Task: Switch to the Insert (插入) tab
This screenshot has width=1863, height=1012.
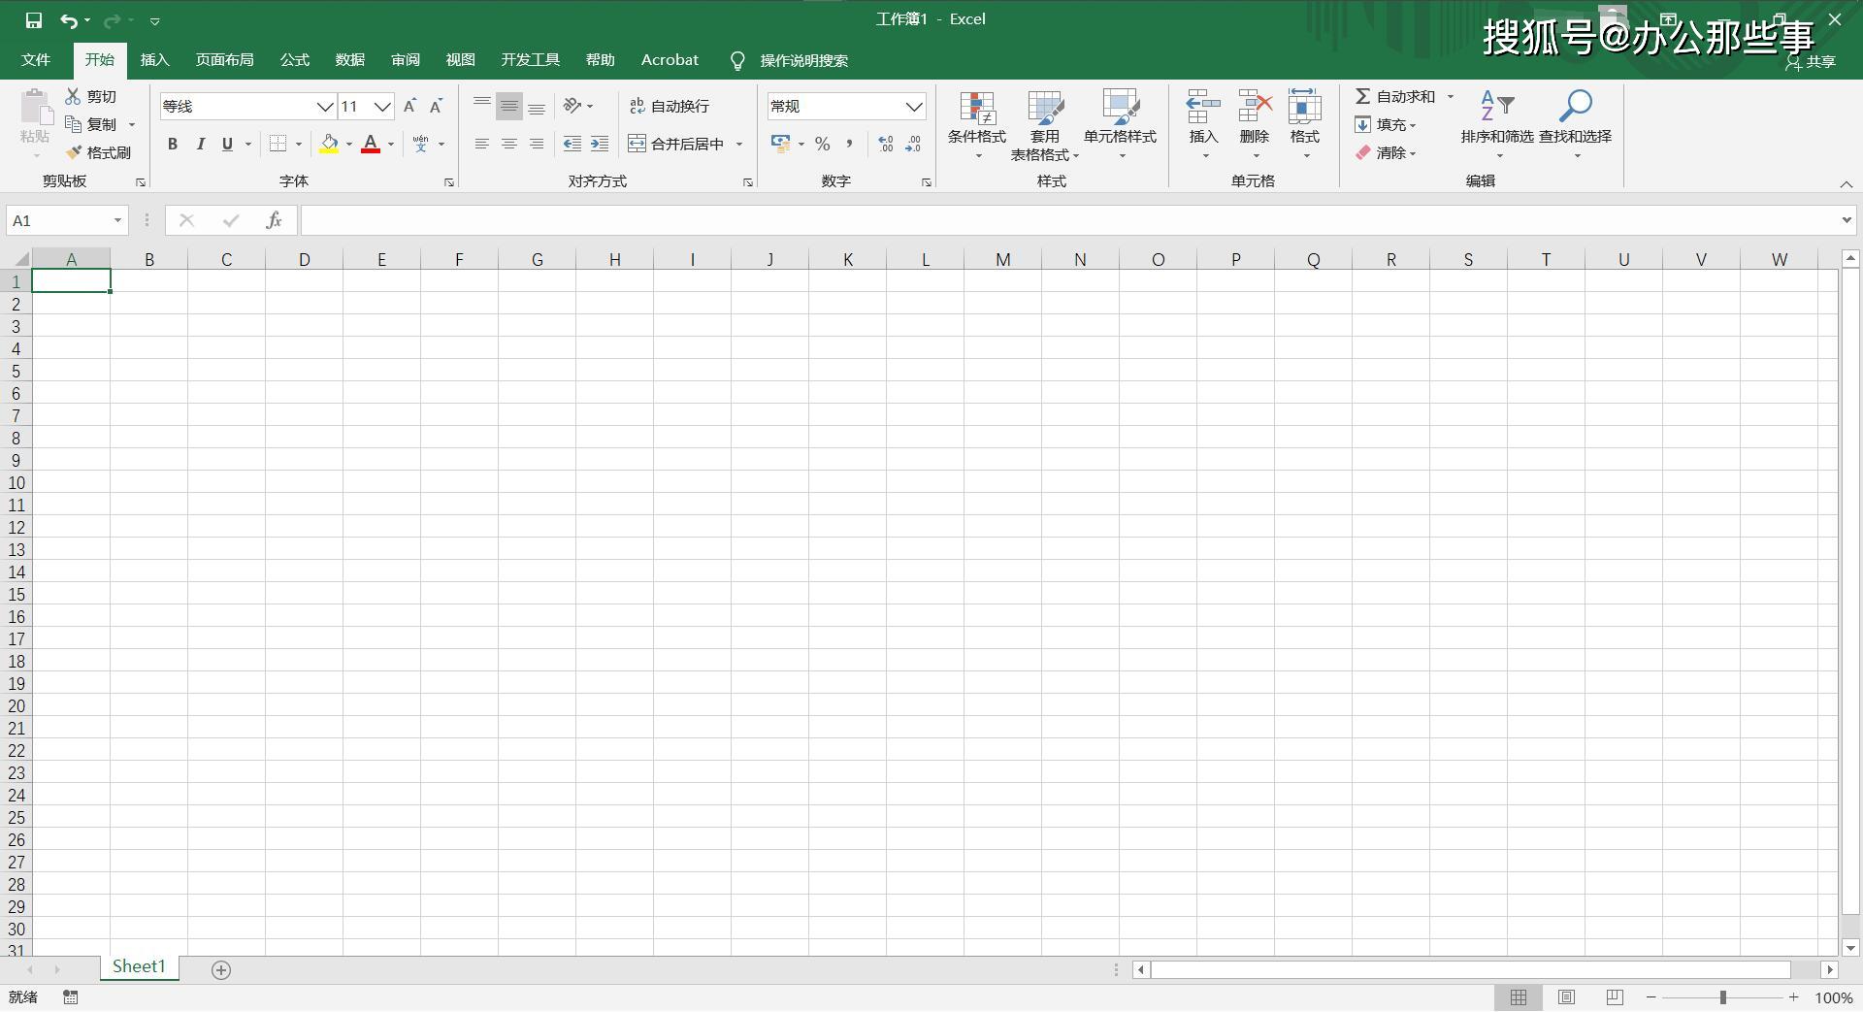Action: (x=155, y=60)
